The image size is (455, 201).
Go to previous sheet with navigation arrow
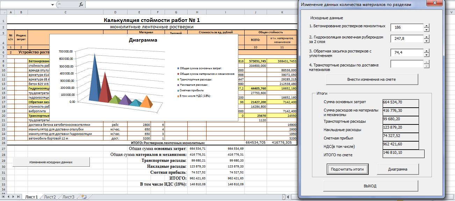pyautogui.click(x=8, y=197)
